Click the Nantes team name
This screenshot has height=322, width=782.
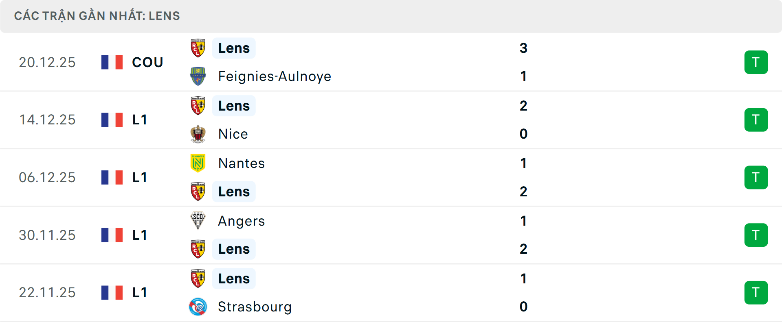(x=242, y=163)
